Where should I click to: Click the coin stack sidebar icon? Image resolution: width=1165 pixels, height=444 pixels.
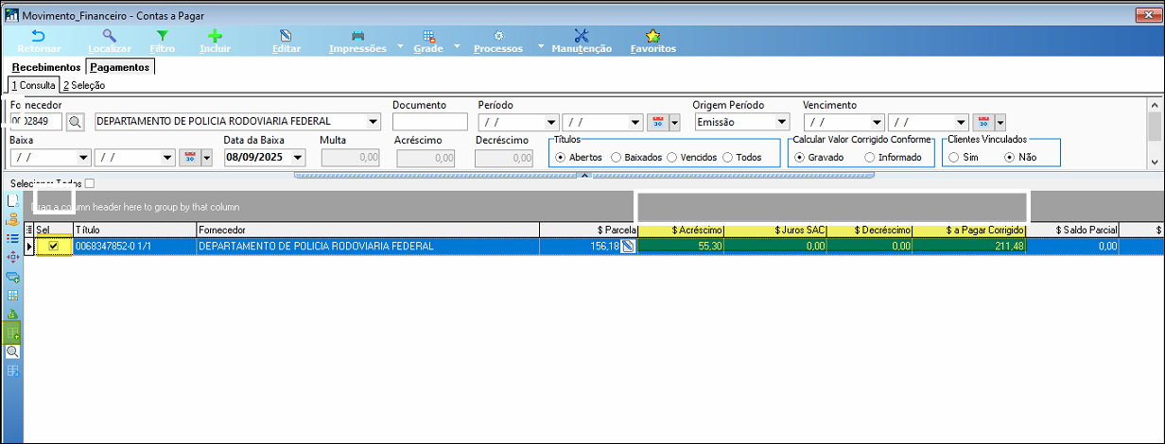click(x=13, y=219)
